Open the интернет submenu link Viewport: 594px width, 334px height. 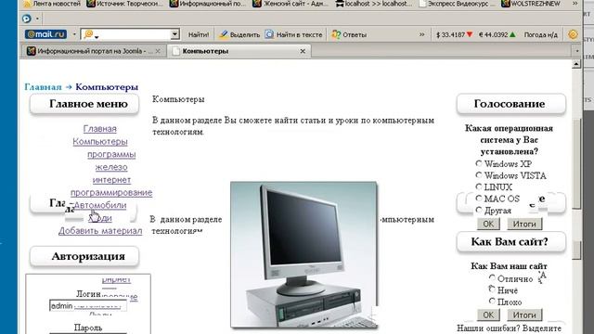pos(111,180)
